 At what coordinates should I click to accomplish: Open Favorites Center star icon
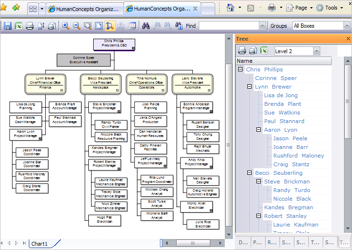pos(3,7)
